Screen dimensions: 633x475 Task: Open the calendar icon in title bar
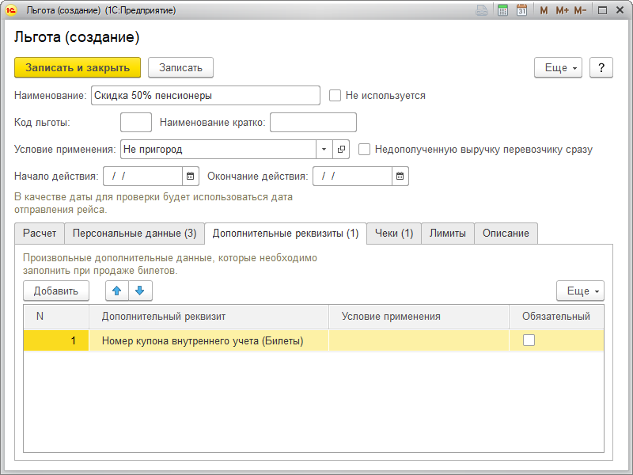[x=521, y=10]
